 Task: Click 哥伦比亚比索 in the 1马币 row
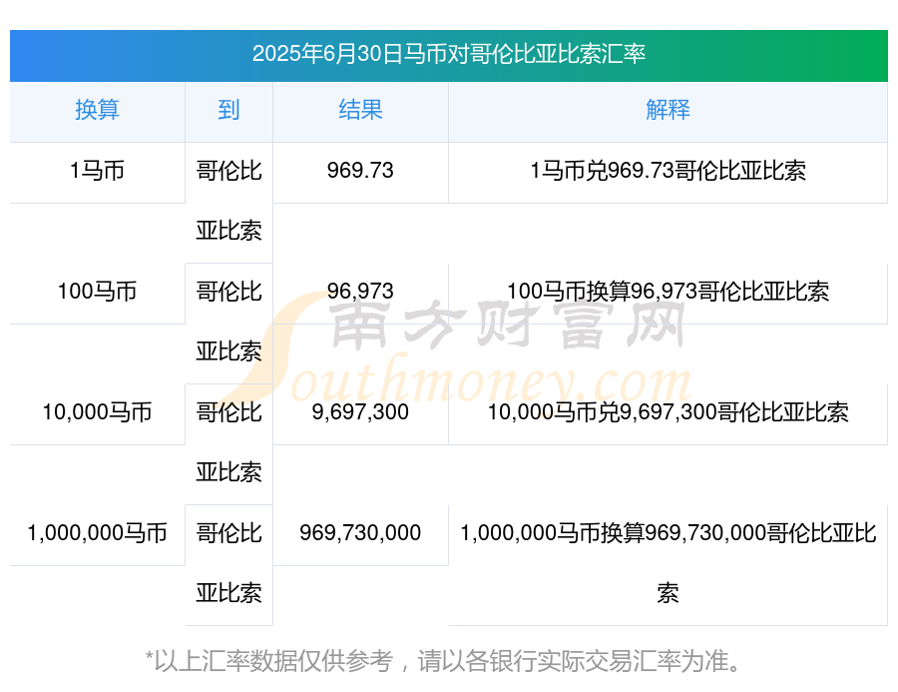228,201
